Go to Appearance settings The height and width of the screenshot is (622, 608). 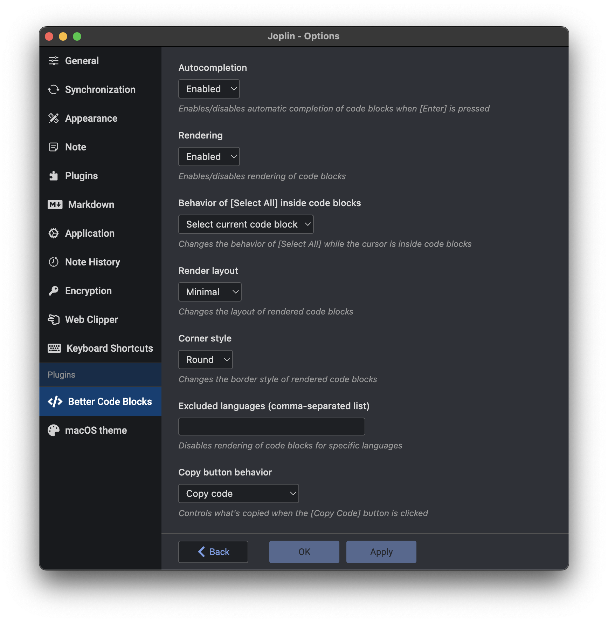pyautogui.click(x=101, y=118)
